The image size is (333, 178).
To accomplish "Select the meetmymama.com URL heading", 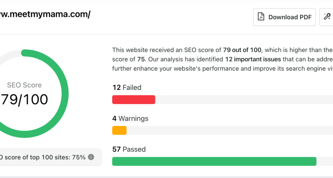I will [45, 15].
